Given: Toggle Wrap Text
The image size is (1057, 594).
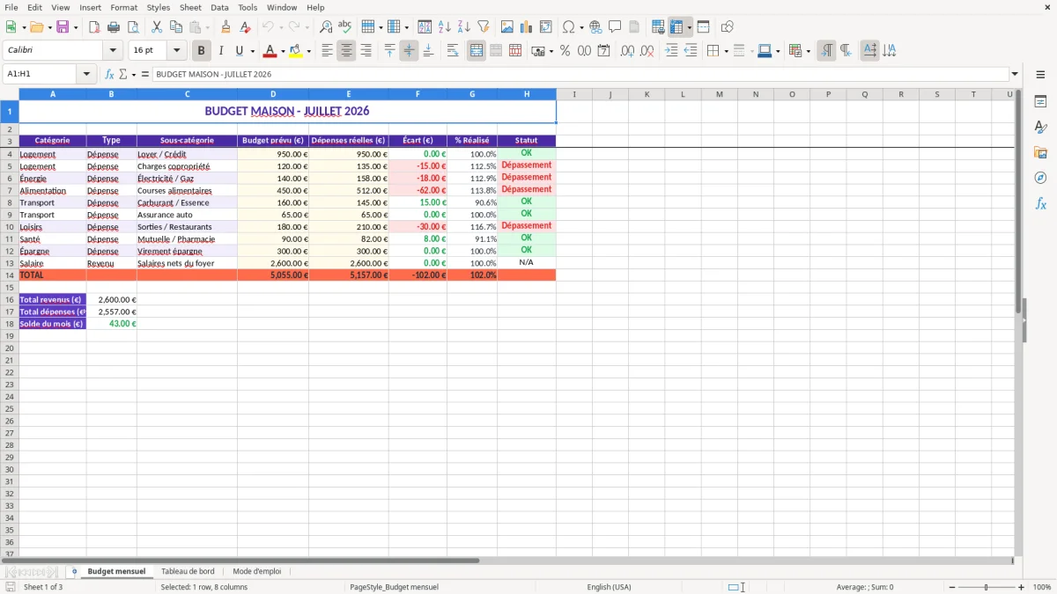Looking at the screenshot, I should pos(453,51).
